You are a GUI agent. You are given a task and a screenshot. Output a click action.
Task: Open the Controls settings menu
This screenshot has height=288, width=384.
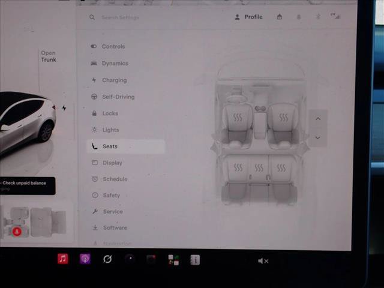pos(108,46)
